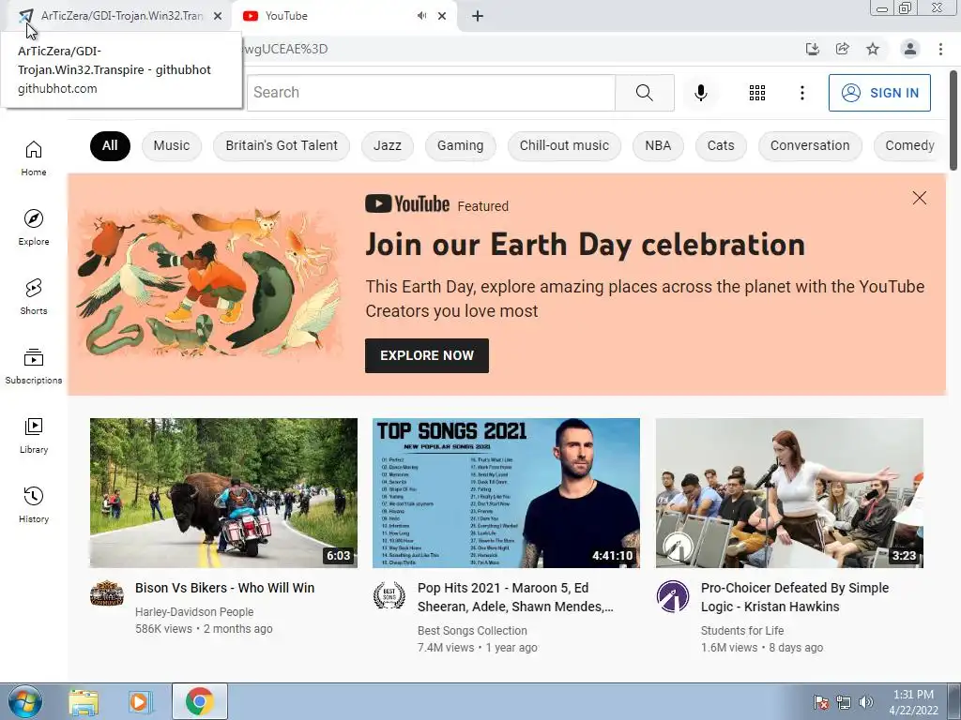Close the YouTube tab

[442, 16]
